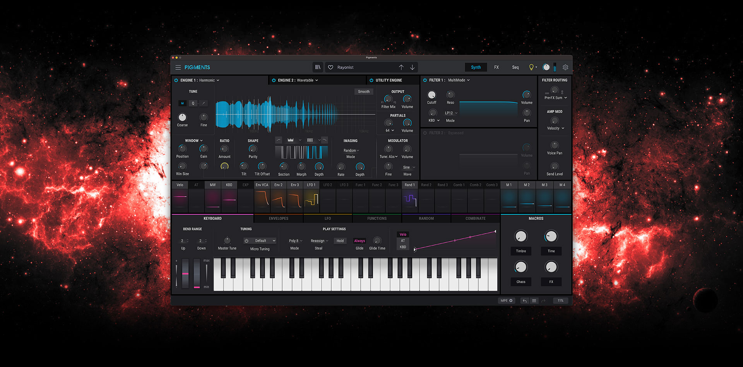Click the Smooth button above the waveform
This screenshot has width=743, height=367.
(363, 92)
